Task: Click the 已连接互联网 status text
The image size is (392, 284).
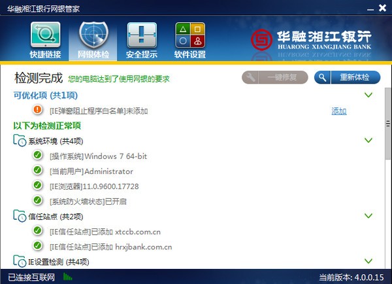Action: 31,277
